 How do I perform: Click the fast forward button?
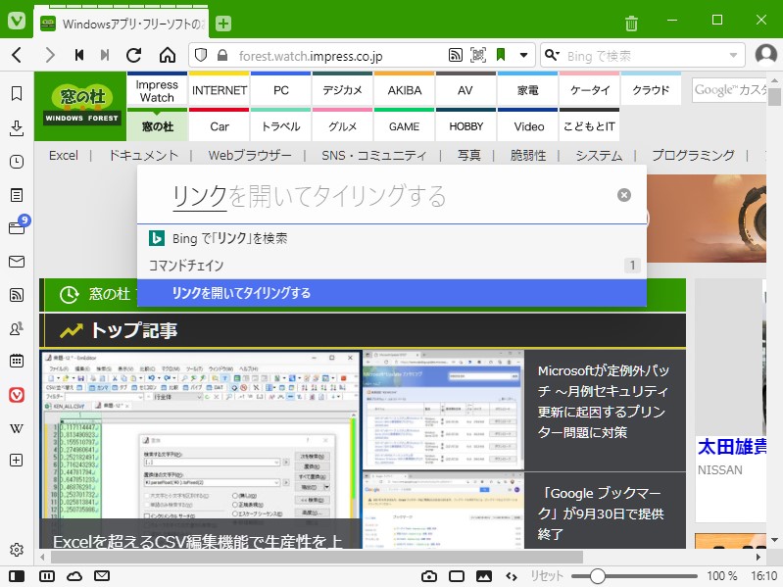105,55
